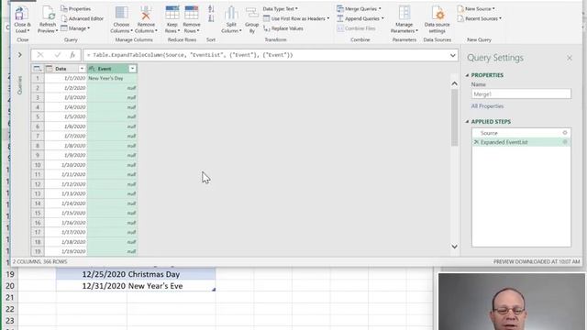Select Excel row 22 header
This screenshot has height=330, width=587.
pos(10,309)
